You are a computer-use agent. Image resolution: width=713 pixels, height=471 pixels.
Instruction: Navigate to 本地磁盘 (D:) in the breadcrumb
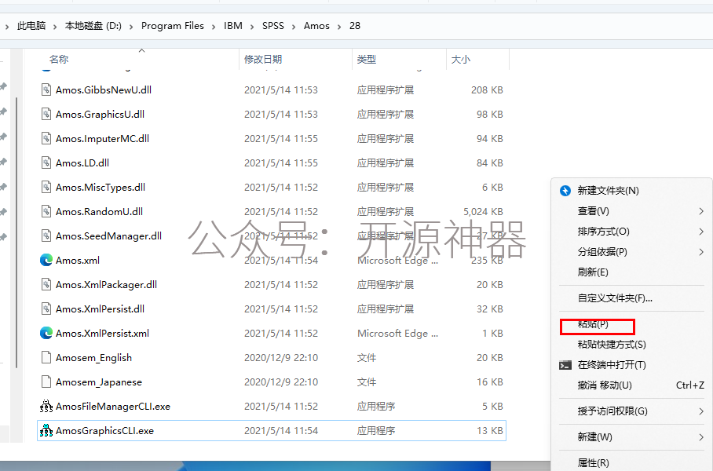tap(93, 26)
